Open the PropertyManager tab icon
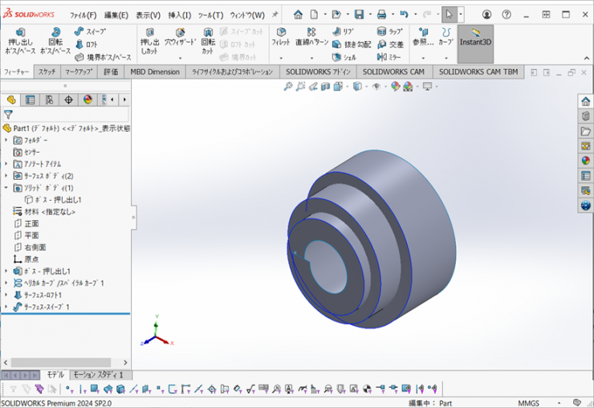The width and height of the screenshot is (594, 408). point(30,100)
